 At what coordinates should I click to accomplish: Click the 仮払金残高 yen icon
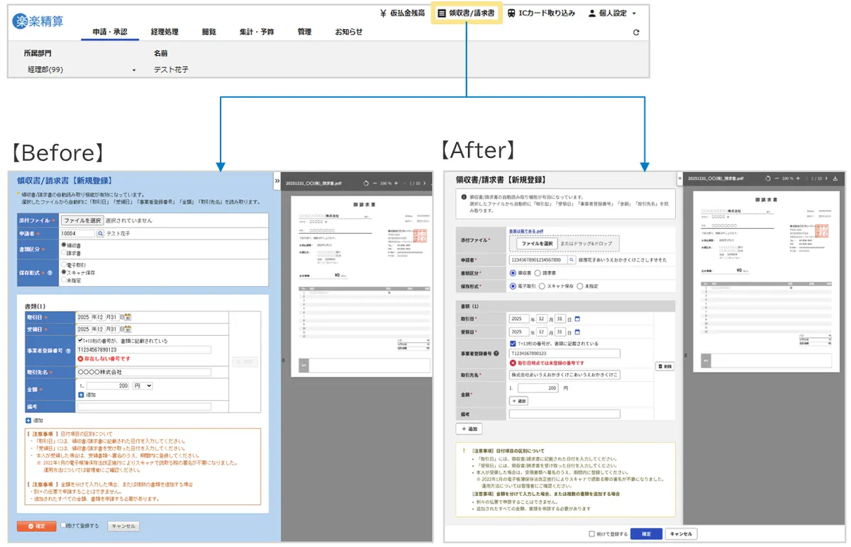383,13
